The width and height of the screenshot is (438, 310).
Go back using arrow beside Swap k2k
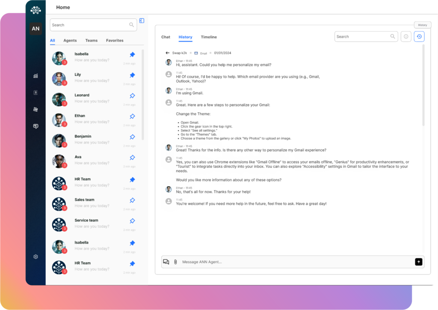pyautogui.click(x=167, y=53)
